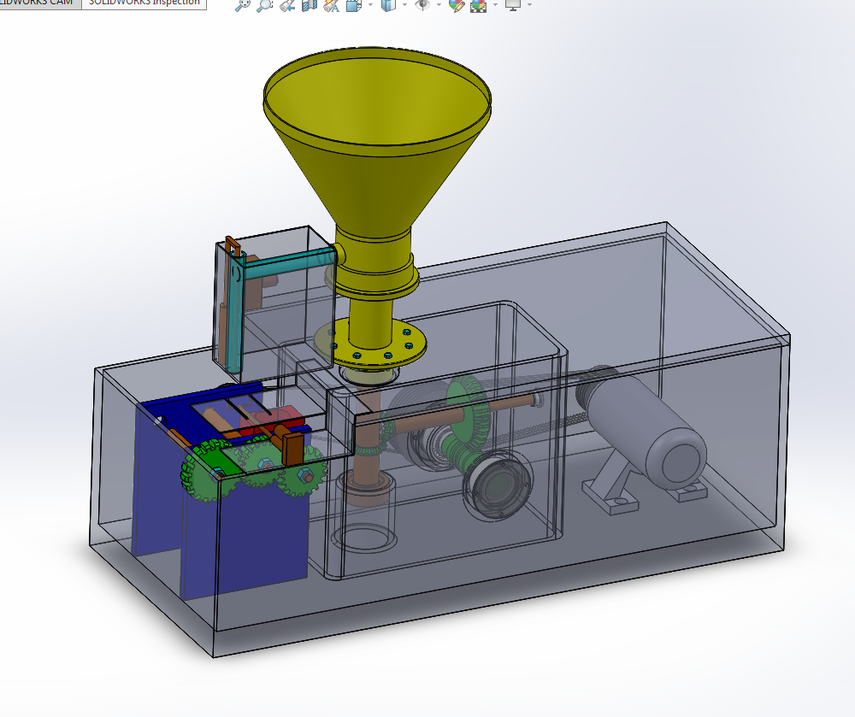This screenshot has height=717, width=855.
Task: Select the Zoom to Area tool
Action: tap(264, 5)
